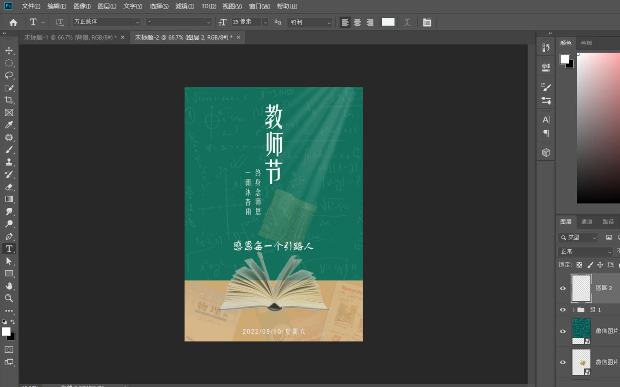This screenshot has height=387, width=620.
Task: Select the Elliptical Marquee tool
Action: pyautogui.click(x=9, y=63)
